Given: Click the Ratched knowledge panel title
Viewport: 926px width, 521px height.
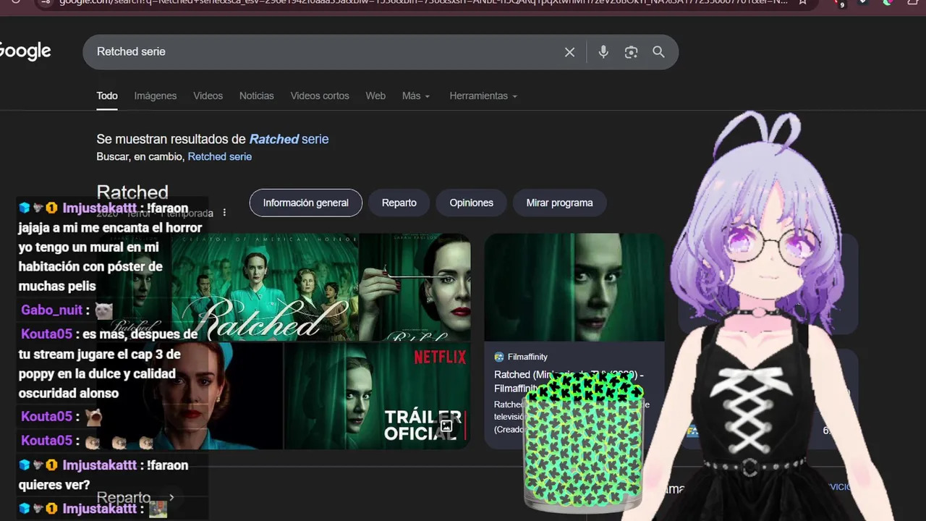Looking at the screenshot, I should click(x=132, y=192).
